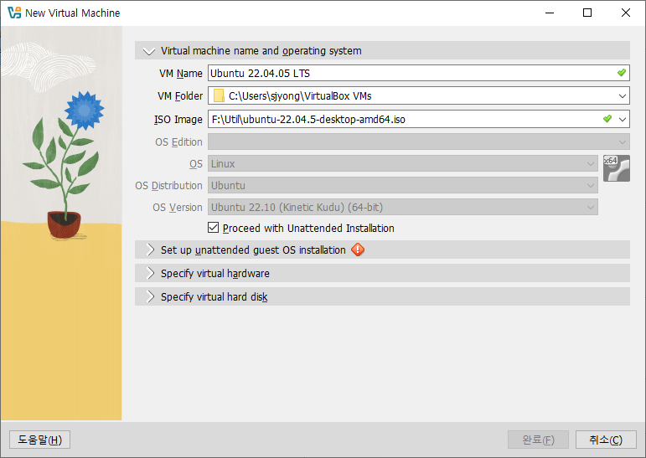Click the 완료(F) finish button
This screenshot has width=646, height=458.
[x=538, y=440]
